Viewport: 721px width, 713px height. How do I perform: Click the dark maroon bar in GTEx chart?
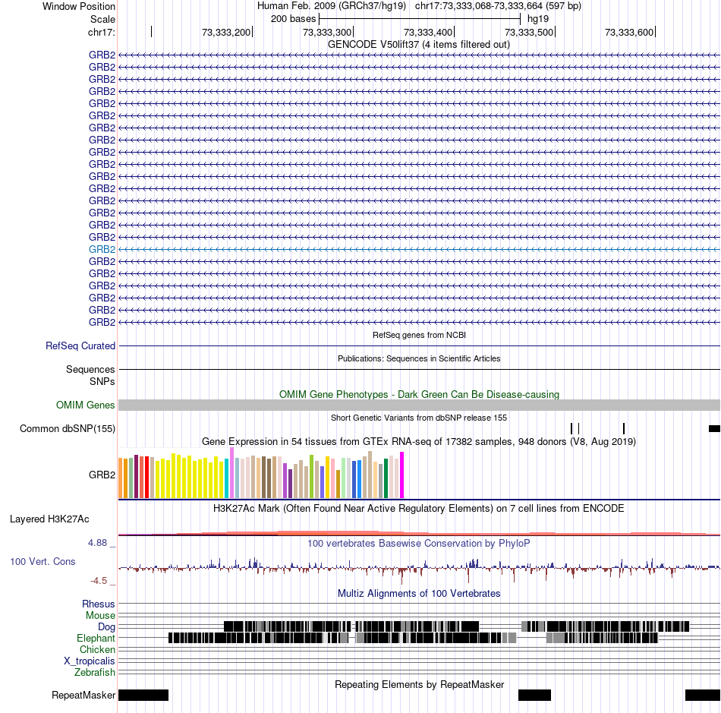coord(136,477)
